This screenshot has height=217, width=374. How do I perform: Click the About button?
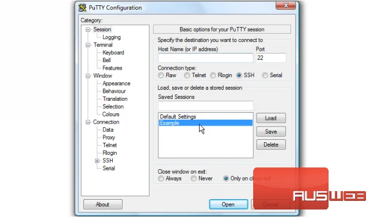tap(103, 204)
